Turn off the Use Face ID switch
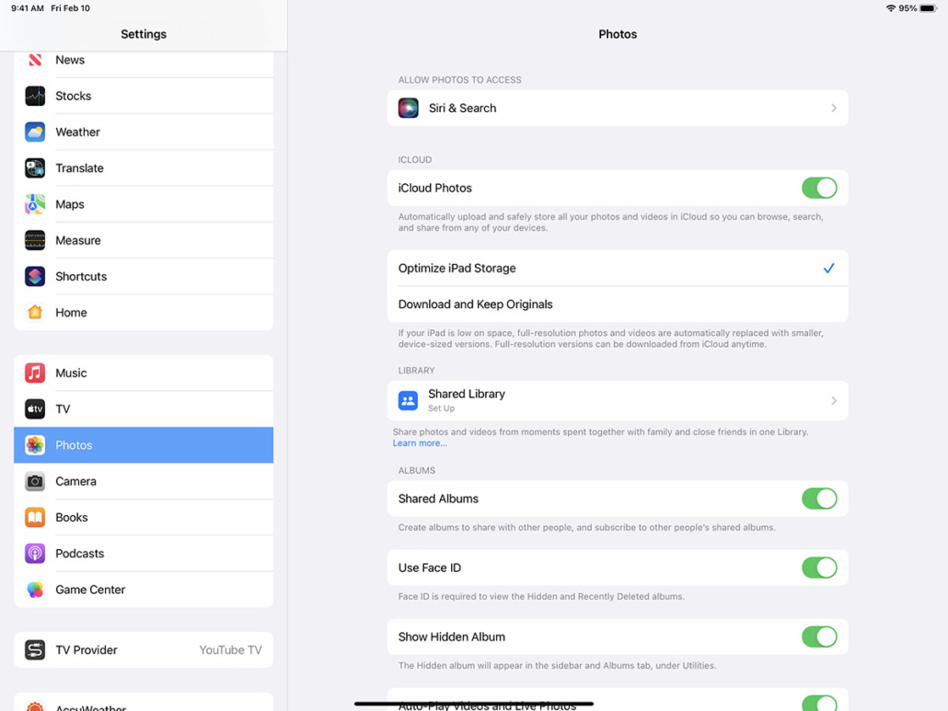948x711 pixels. click(x=819, y=568)
